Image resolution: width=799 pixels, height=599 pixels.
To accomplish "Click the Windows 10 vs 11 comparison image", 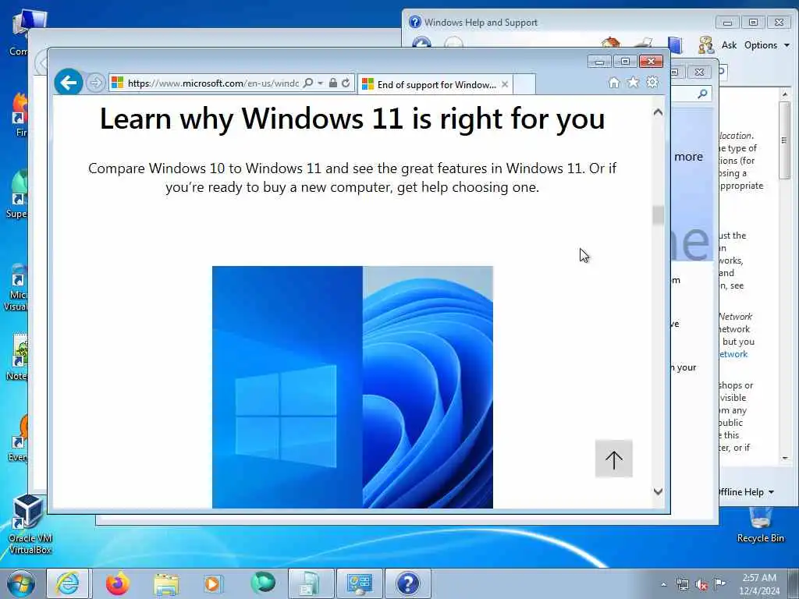I will (352, 387).
